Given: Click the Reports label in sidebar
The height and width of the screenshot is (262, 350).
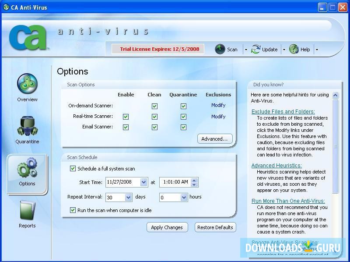Looking at the screenshot, I should click(27, 226).
